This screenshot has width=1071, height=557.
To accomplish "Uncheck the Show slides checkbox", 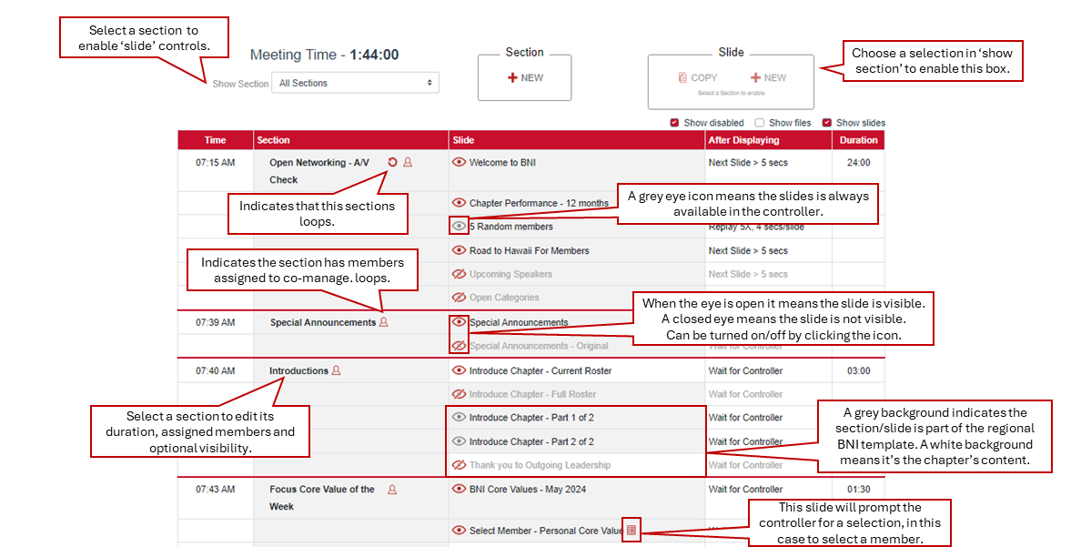I will point(827,123).
